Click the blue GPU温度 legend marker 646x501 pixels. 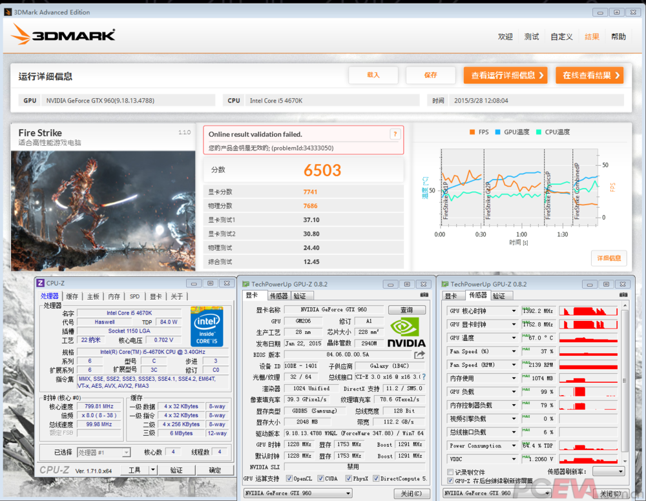497,132
